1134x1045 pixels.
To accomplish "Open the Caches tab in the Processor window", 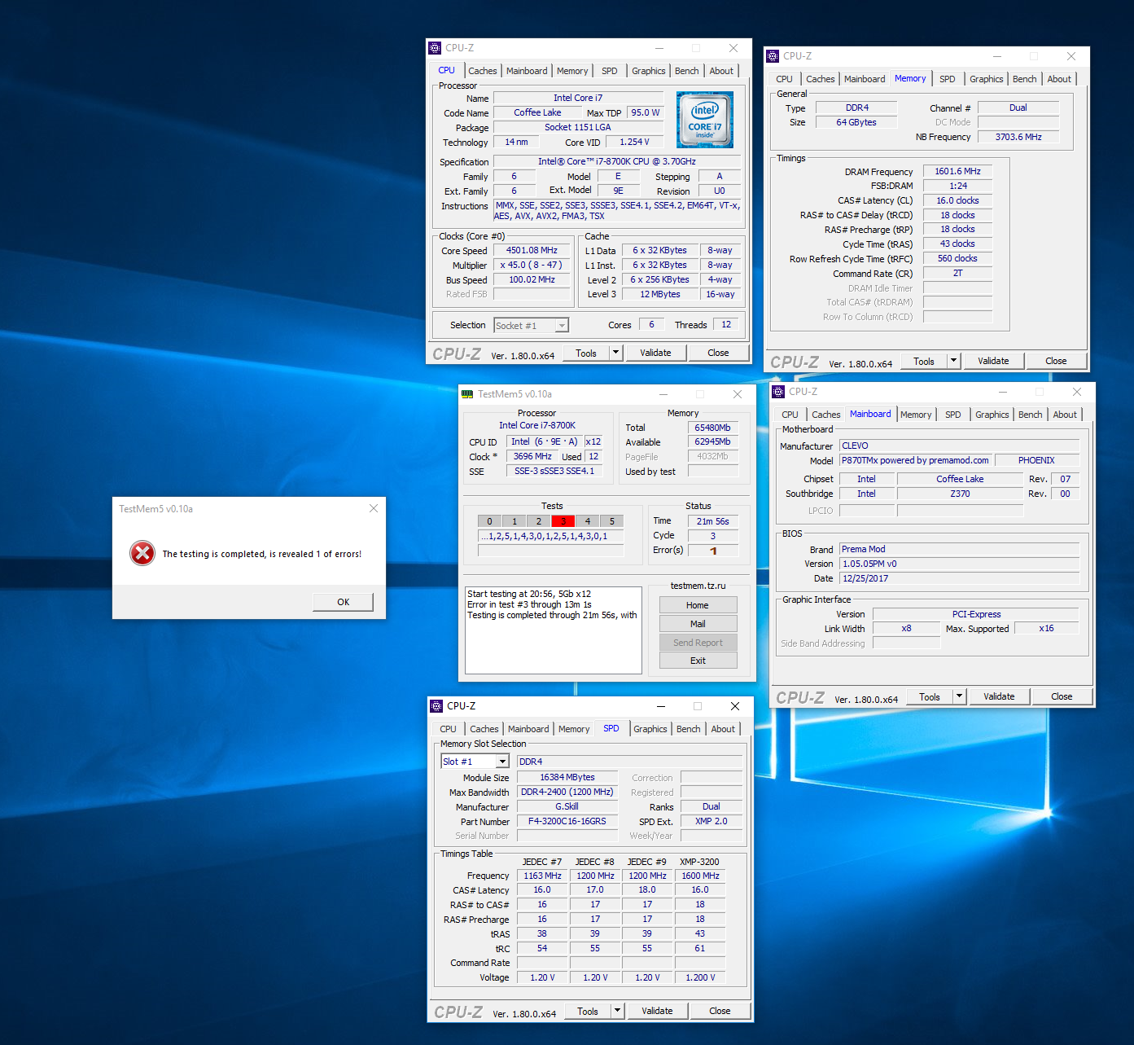I will 482,71.
